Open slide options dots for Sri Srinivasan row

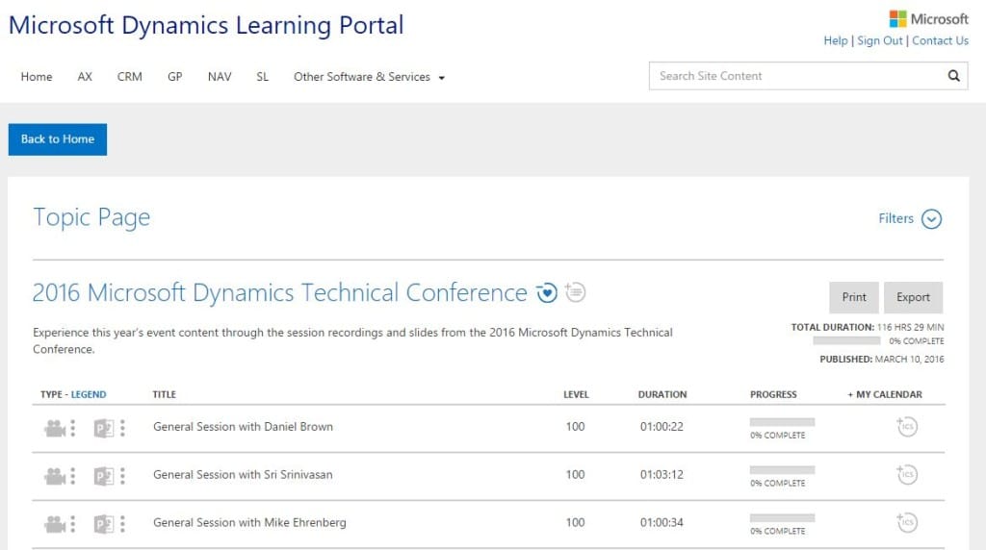coord(122,476)
